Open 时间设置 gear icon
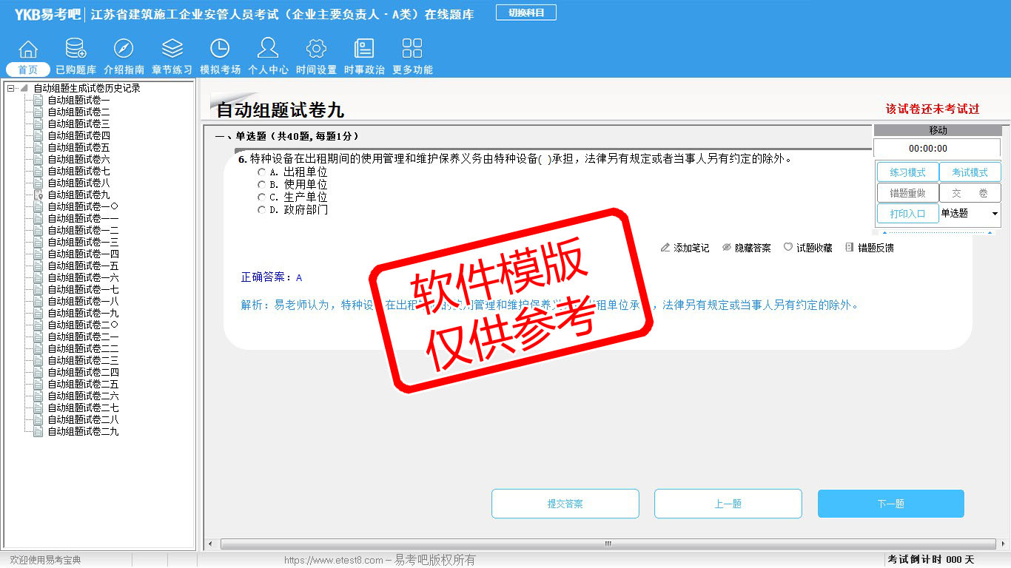The width and height of the screenshot is (1011, 568). [316, 50]
